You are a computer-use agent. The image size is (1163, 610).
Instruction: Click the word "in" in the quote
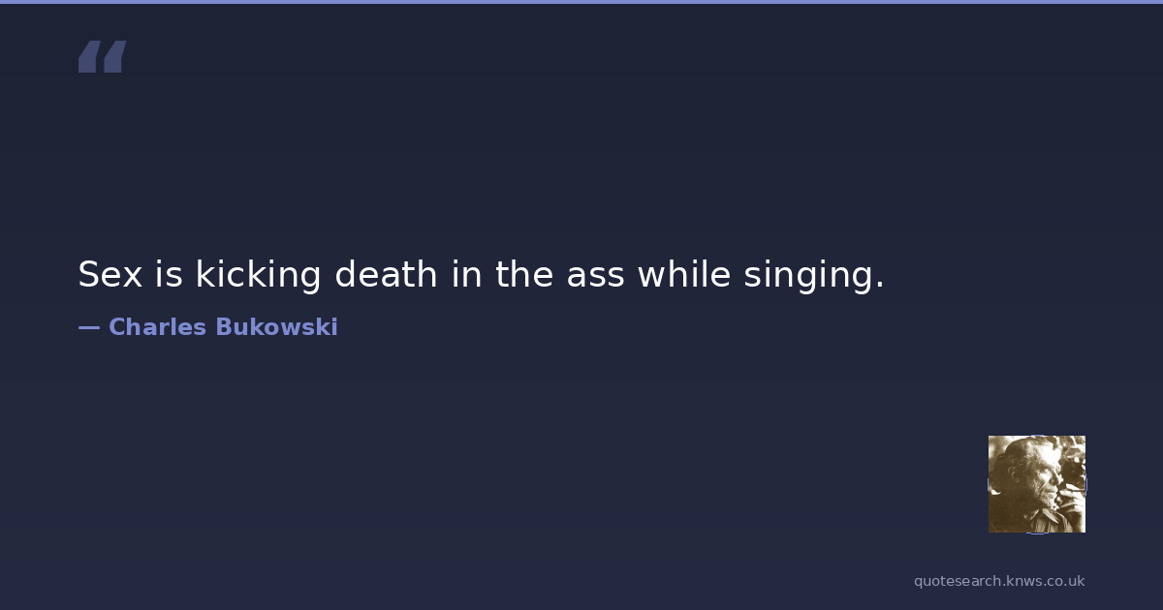point(466,275)
